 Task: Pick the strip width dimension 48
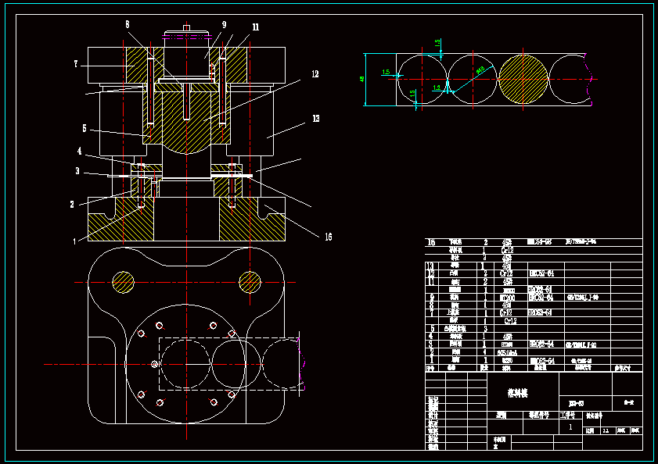coord(361,79)
